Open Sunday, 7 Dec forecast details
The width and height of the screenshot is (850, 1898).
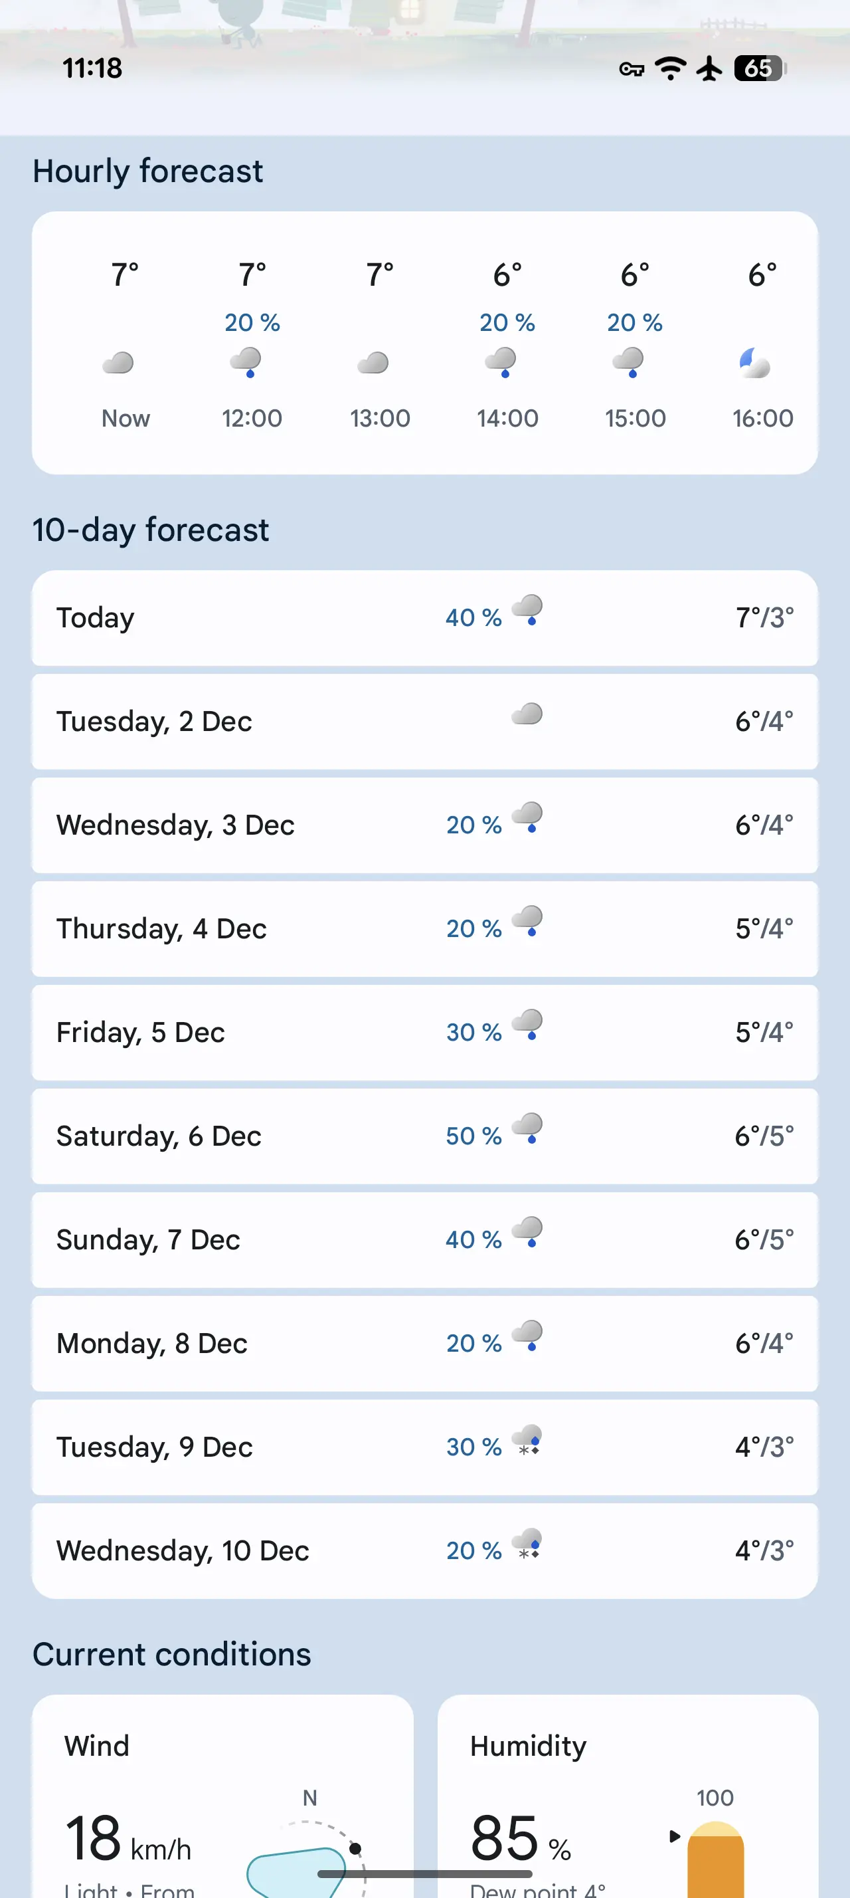coord(424,1240)
